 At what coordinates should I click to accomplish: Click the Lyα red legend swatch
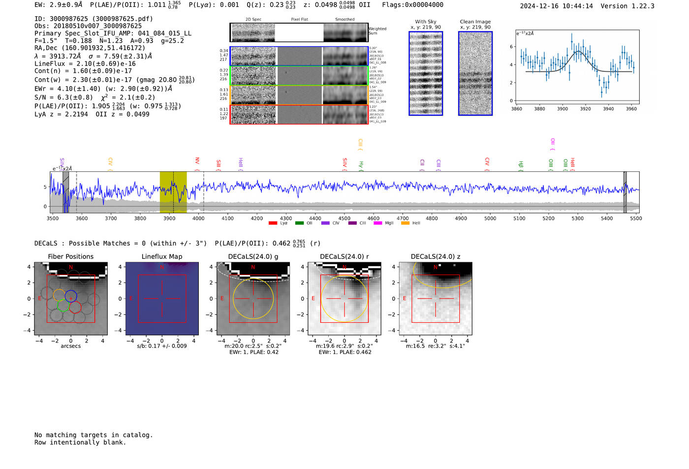[x=273, y=223]
